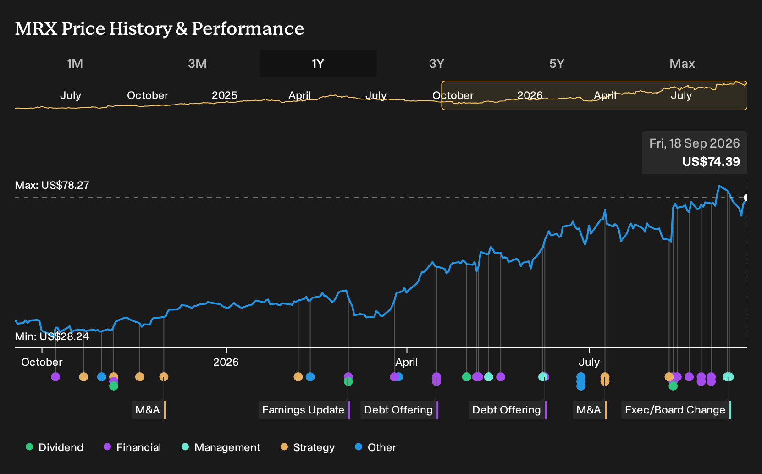Select the top blue Other marker under July
The width and height of the screenshot is (762, 474).
coord(581,377)
